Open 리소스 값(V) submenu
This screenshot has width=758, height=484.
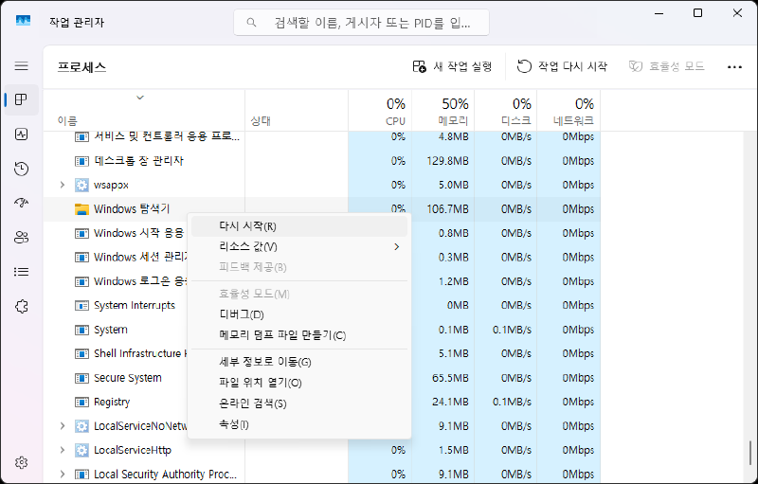299,247
